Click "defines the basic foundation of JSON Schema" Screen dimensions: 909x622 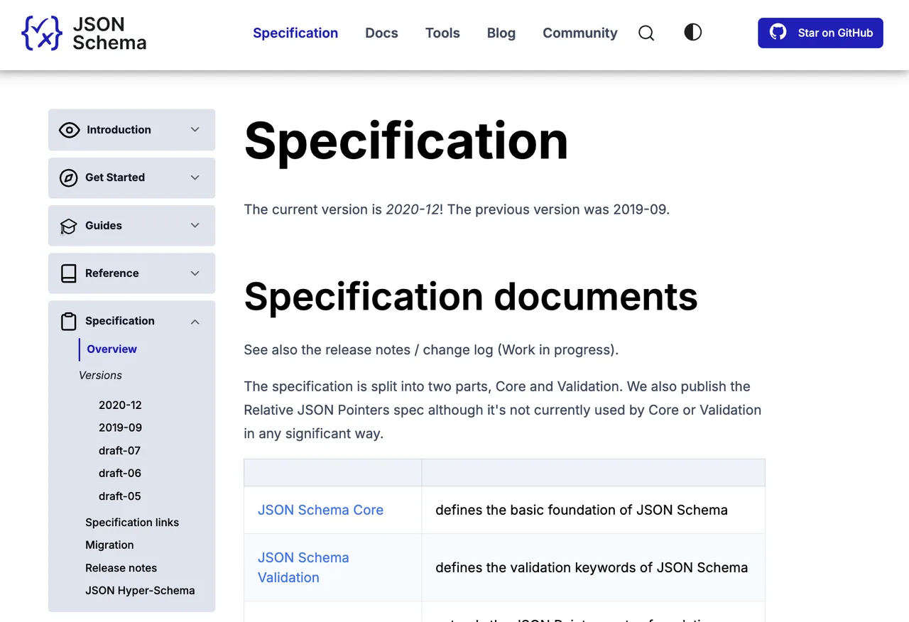click(x=582, y=510)
